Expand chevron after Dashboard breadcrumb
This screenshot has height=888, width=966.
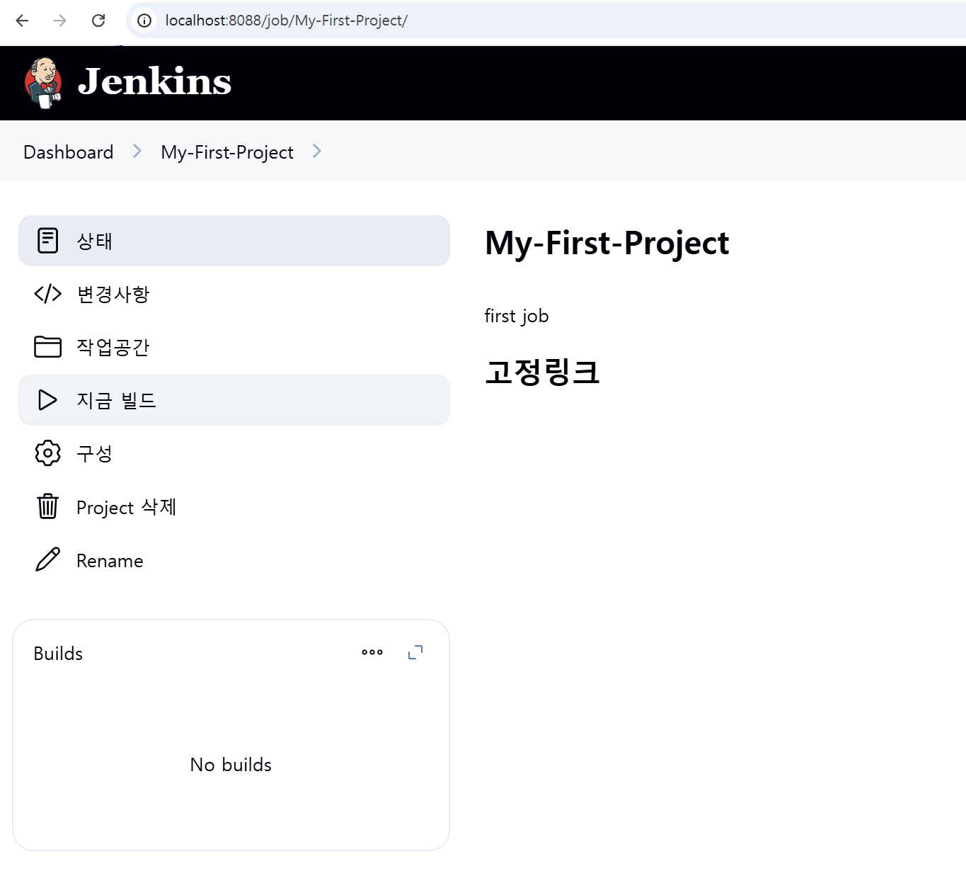point(137,151)
